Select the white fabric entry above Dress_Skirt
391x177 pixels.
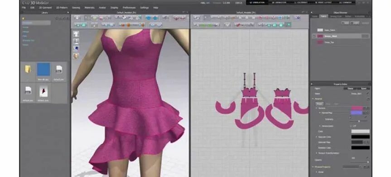click(x=341, y=30)
